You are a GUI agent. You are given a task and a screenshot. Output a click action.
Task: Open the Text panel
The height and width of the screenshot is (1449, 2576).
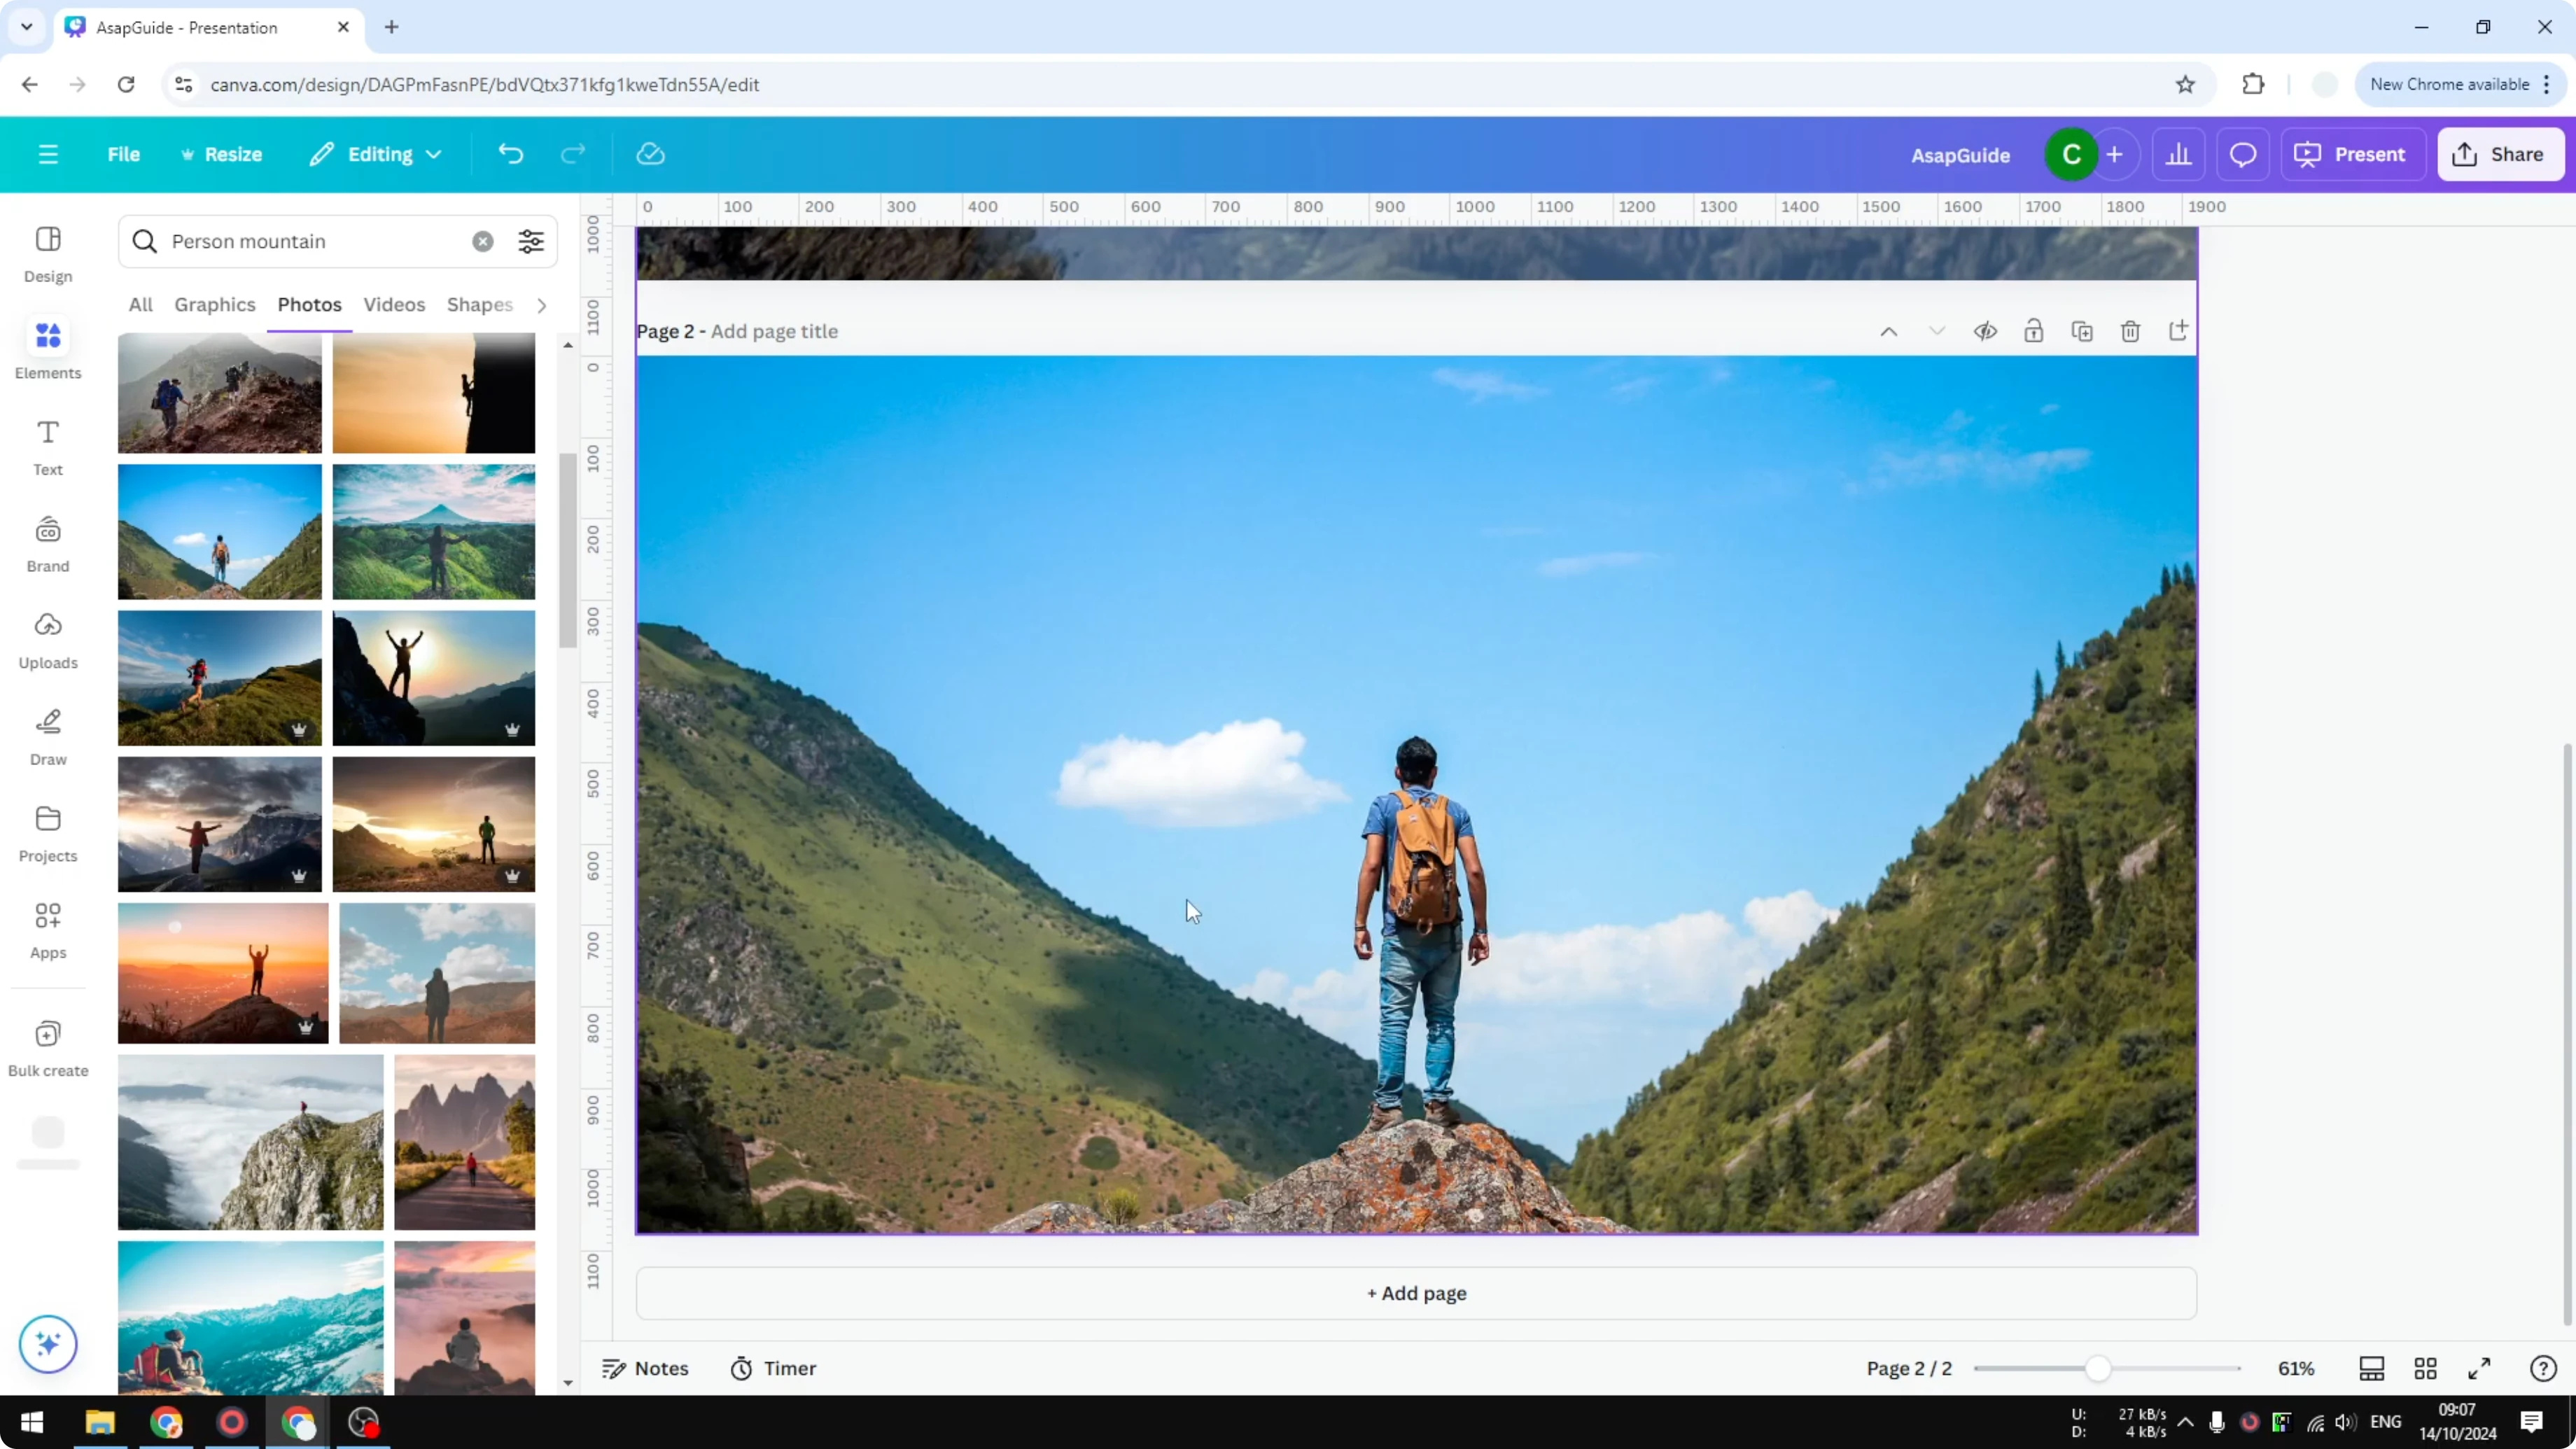coord(47,446)
